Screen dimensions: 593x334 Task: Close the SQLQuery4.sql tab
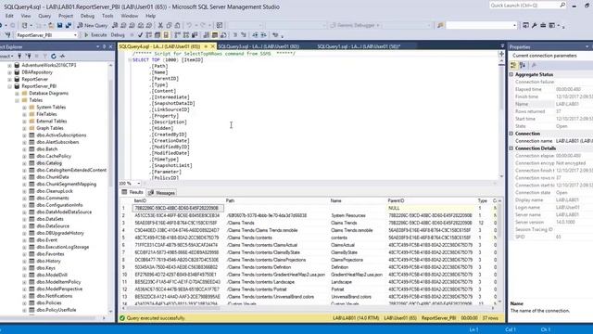point(212,46)
